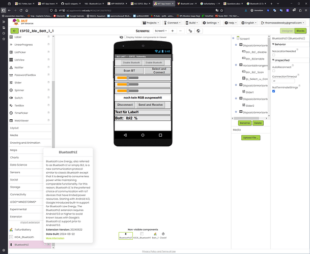The height and width of the screenshot is (254, 310).
Task: Toggle the NoLocationNeeded checkbox
Action: pyautogui.click(x=274, y=55)
